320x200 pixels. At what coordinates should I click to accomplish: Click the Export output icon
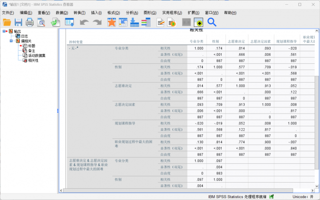(x=56, y=22)
